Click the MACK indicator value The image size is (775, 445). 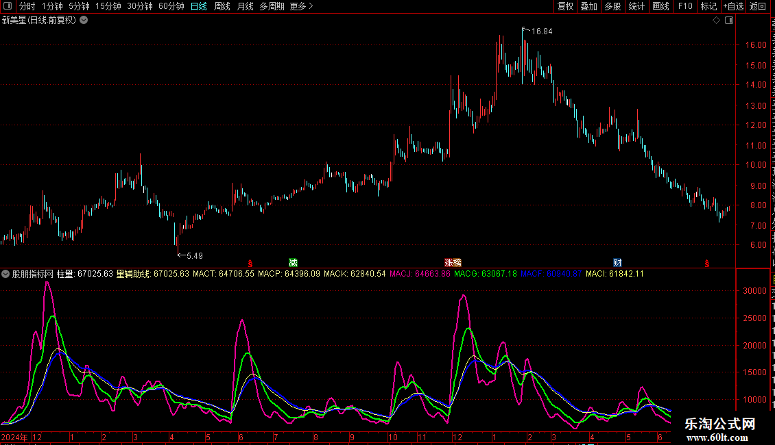[355, 274]
